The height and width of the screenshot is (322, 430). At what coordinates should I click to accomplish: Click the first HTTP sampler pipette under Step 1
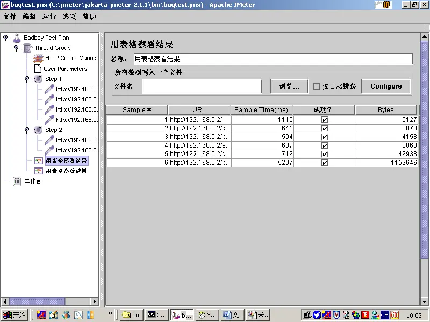coord(49,89)
